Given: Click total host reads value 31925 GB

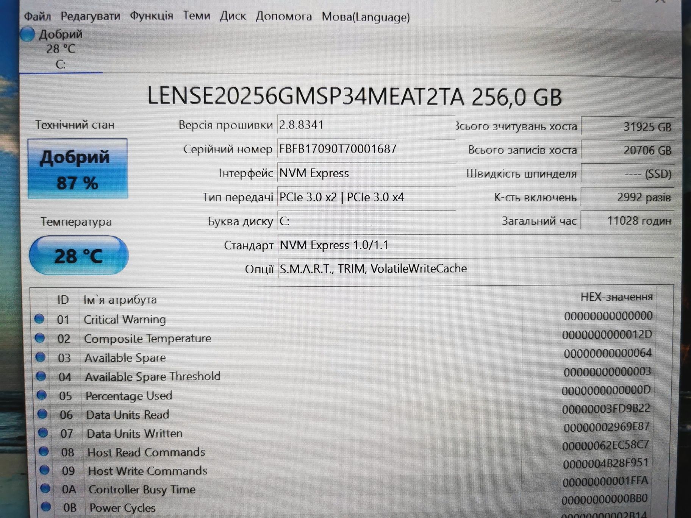Looking at the screenshot, I should [628, 126].
